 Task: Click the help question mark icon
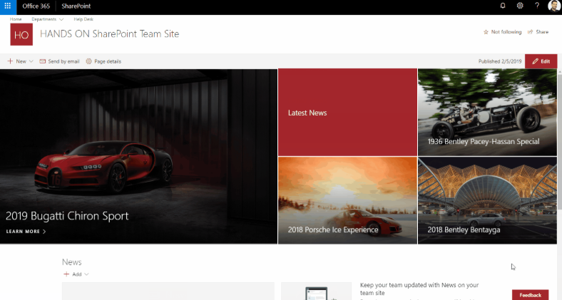click(x=536, y=6)
